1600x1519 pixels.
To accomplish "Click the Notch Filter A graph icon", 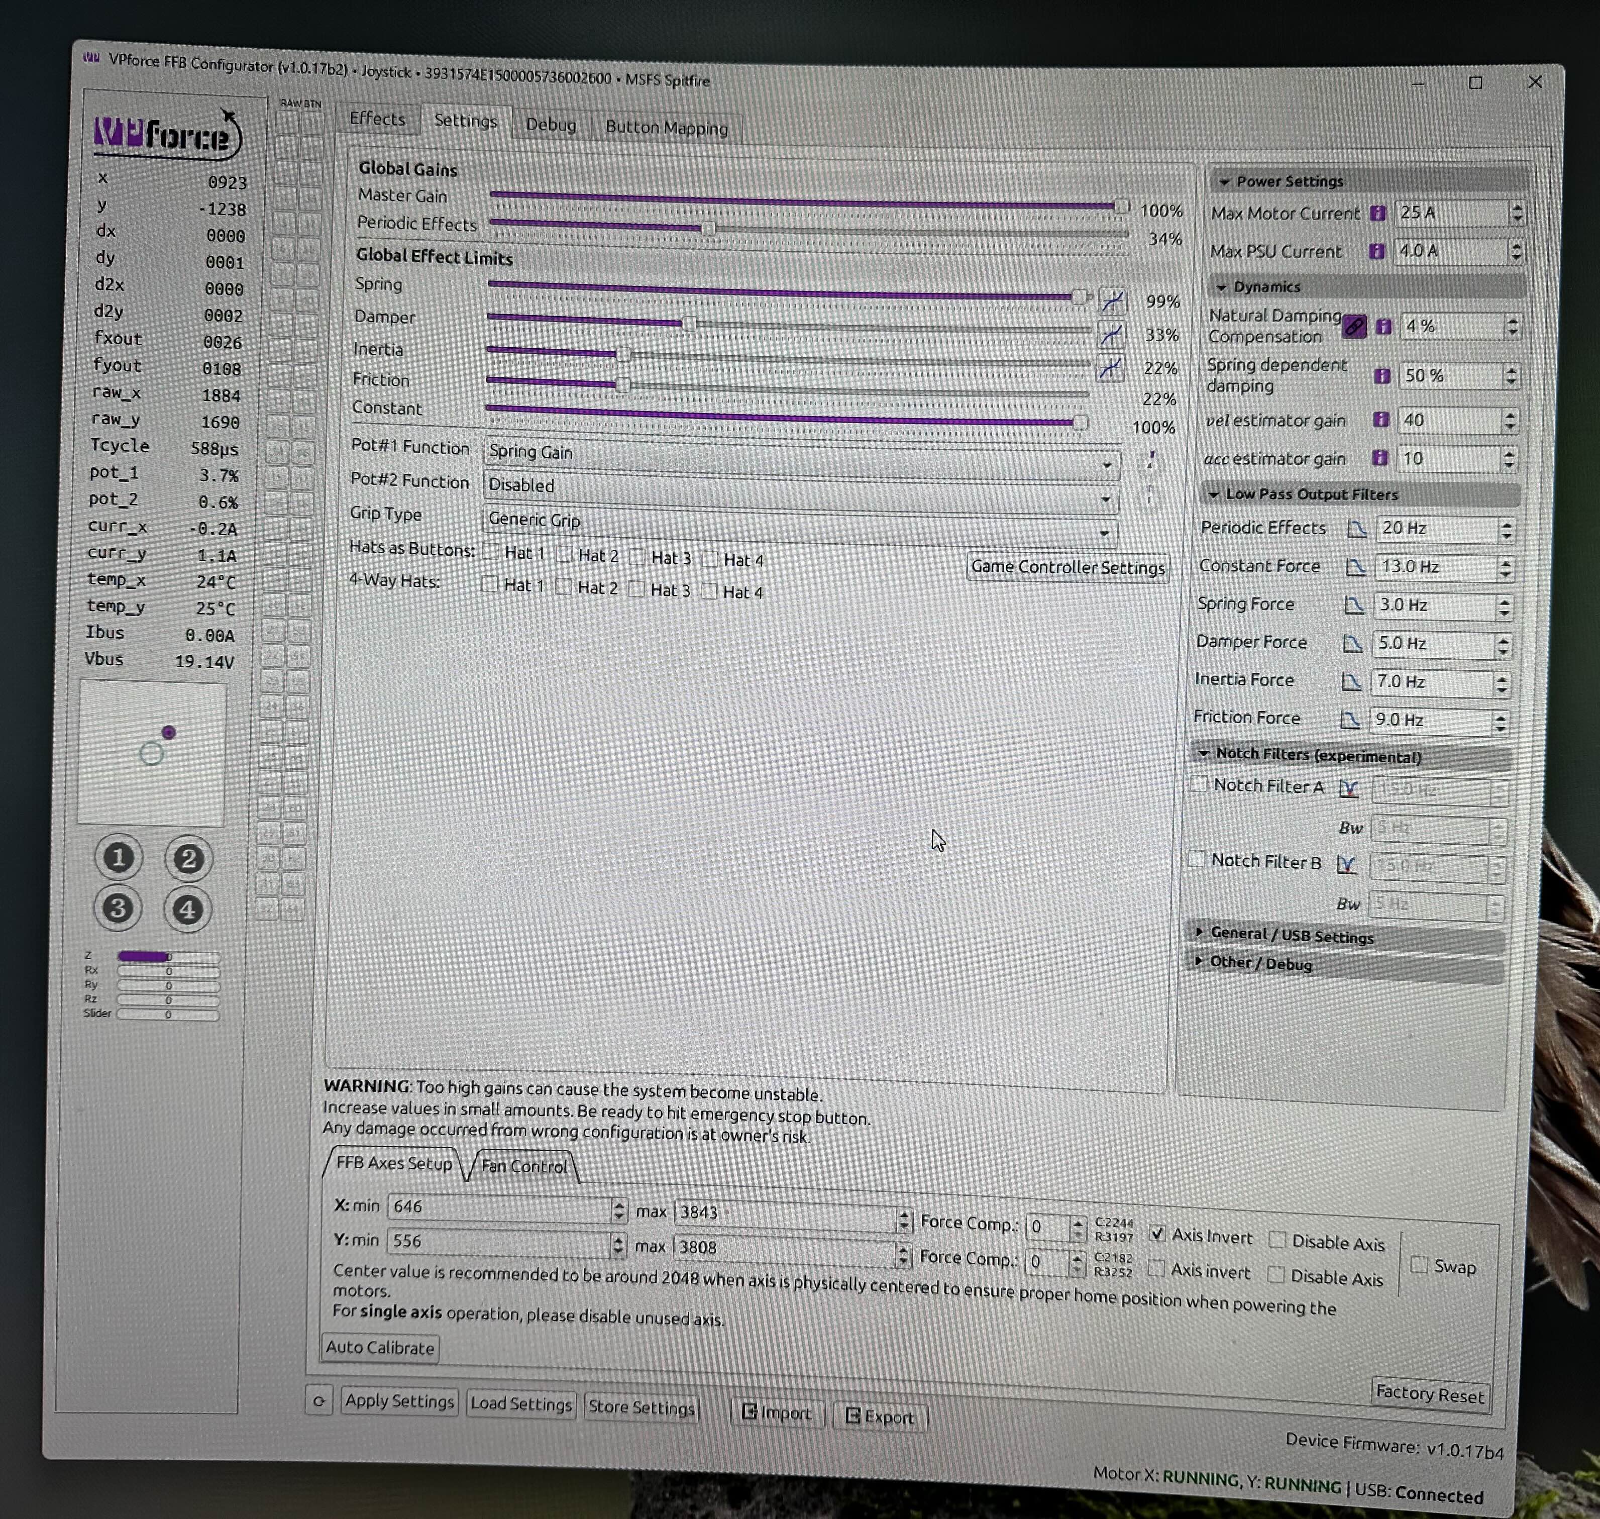I will click(x=1348, y=788).
